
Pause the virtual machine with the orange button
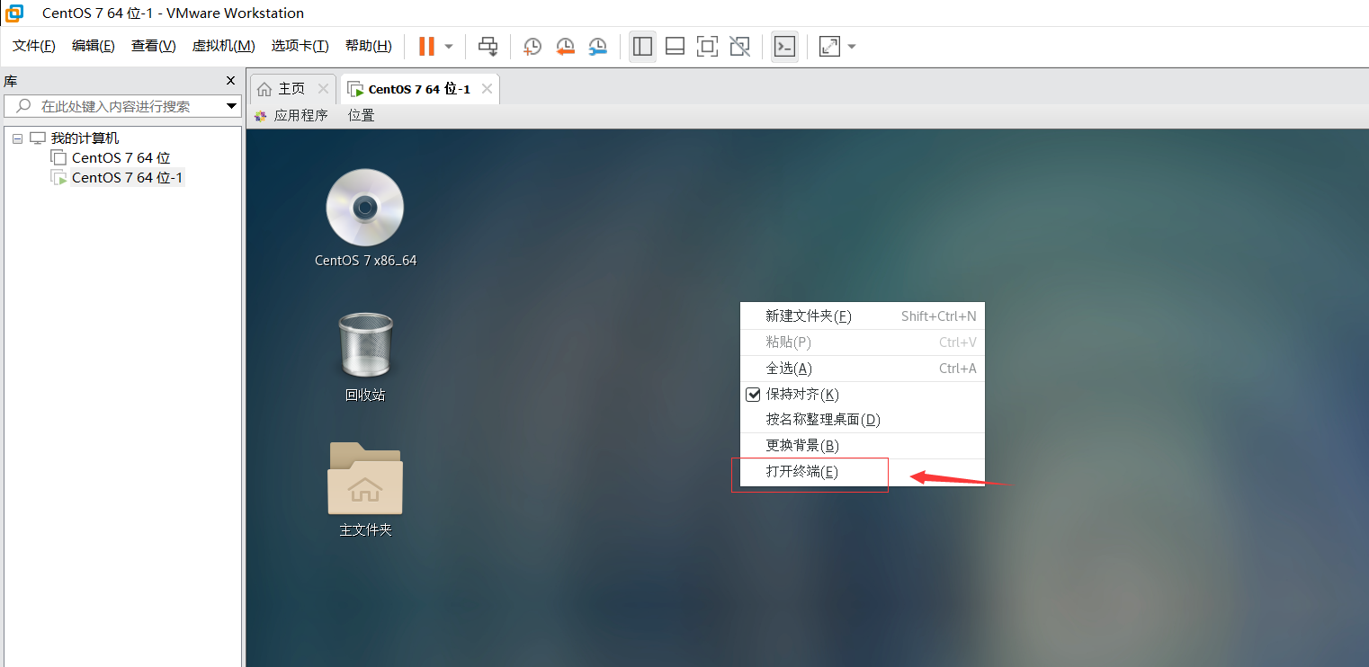426,46
